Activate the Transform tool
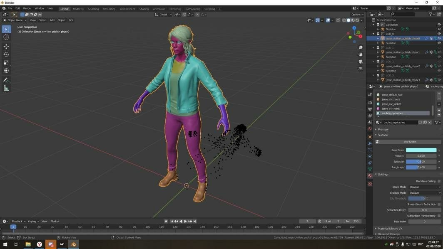Viewport: 443px width, 249px height. [6, 71]
